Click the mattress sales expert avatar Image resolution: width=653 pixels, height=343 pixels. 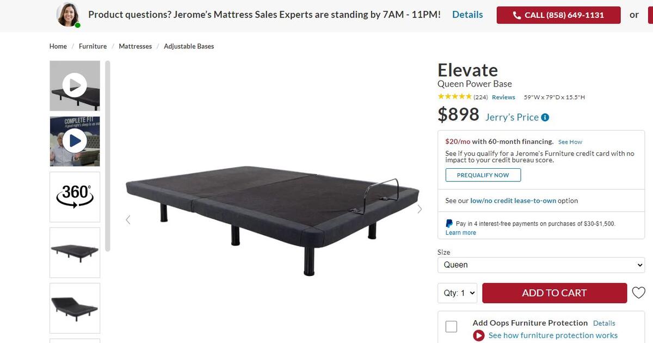click(67, 14)
